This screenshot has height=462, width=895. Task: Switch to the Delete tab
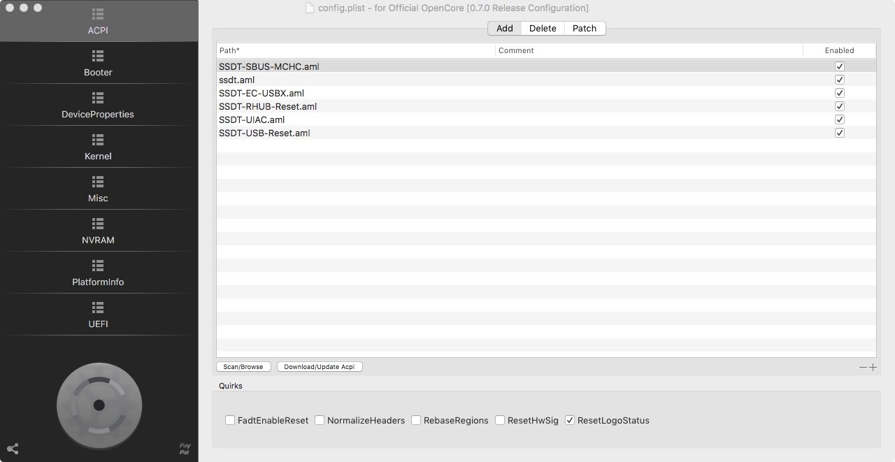pos(543,28)
